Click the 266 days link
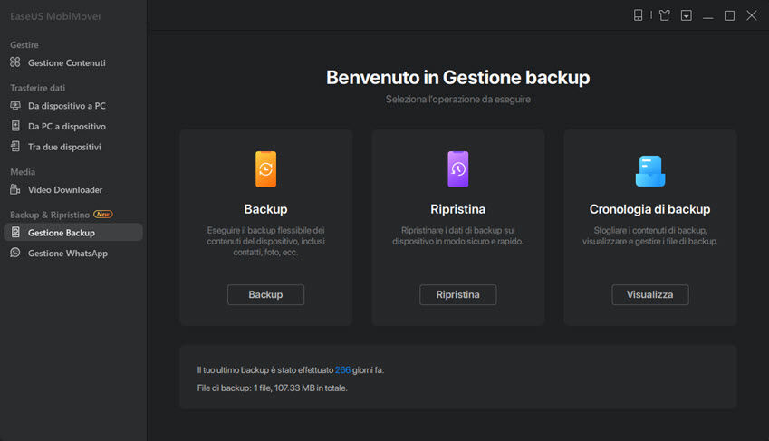Image resolution: width=769 pixels, height=441 pixels. tap(342, 370)
